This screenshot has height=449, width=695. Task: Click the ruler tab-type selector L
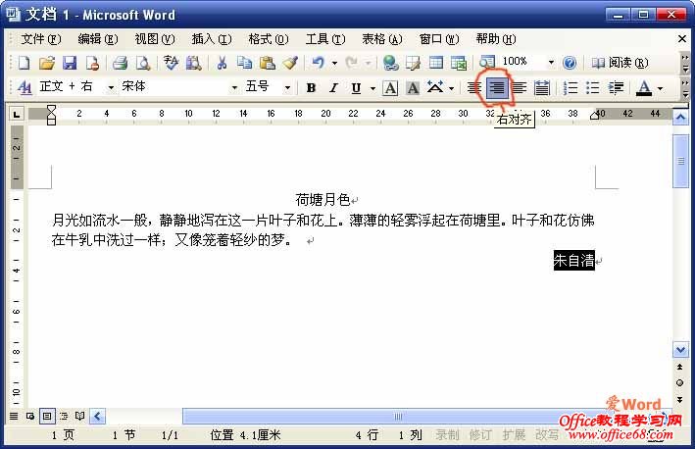[x=17, y=115]
